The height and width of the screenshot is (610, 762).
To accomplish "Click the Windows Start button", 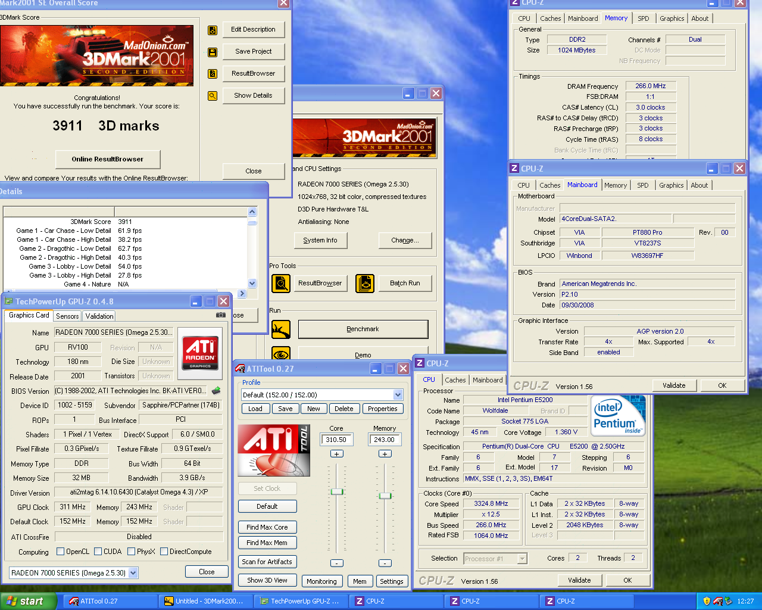I will (27, 601).
